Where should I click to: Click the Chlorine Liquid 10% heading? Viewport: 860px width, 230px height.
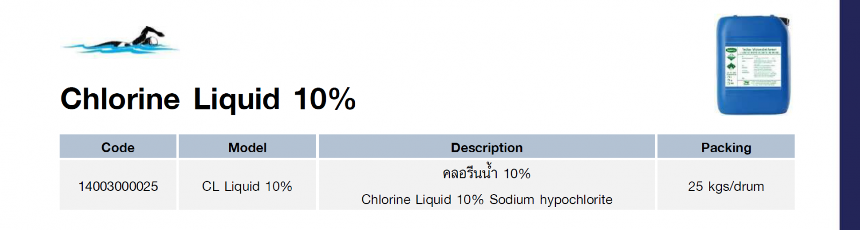[x=208, y=99]
